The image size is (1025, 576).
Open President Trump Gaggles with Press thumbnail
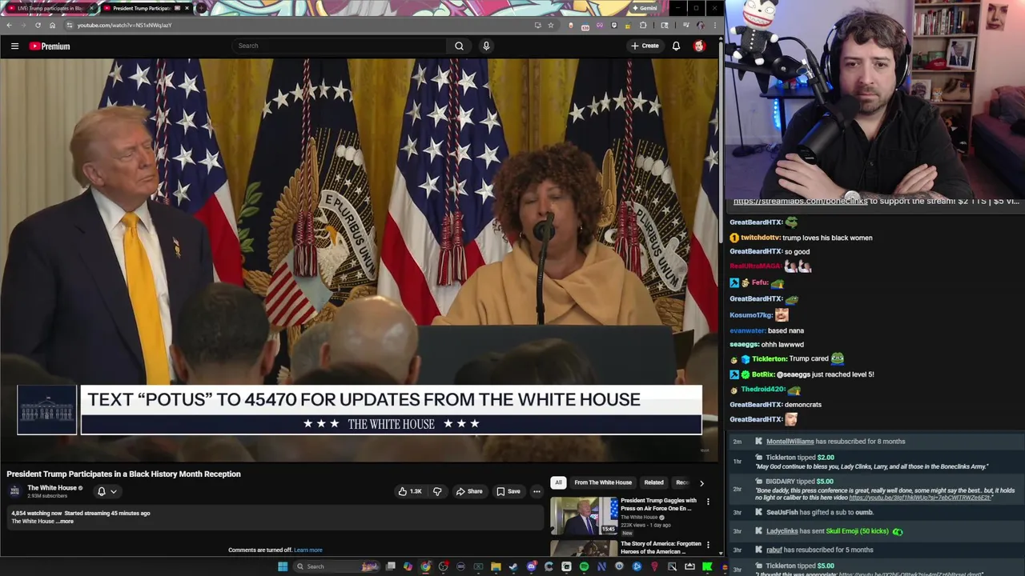[584, 516]
